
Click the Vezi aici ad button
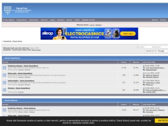[x=128, y=34]
